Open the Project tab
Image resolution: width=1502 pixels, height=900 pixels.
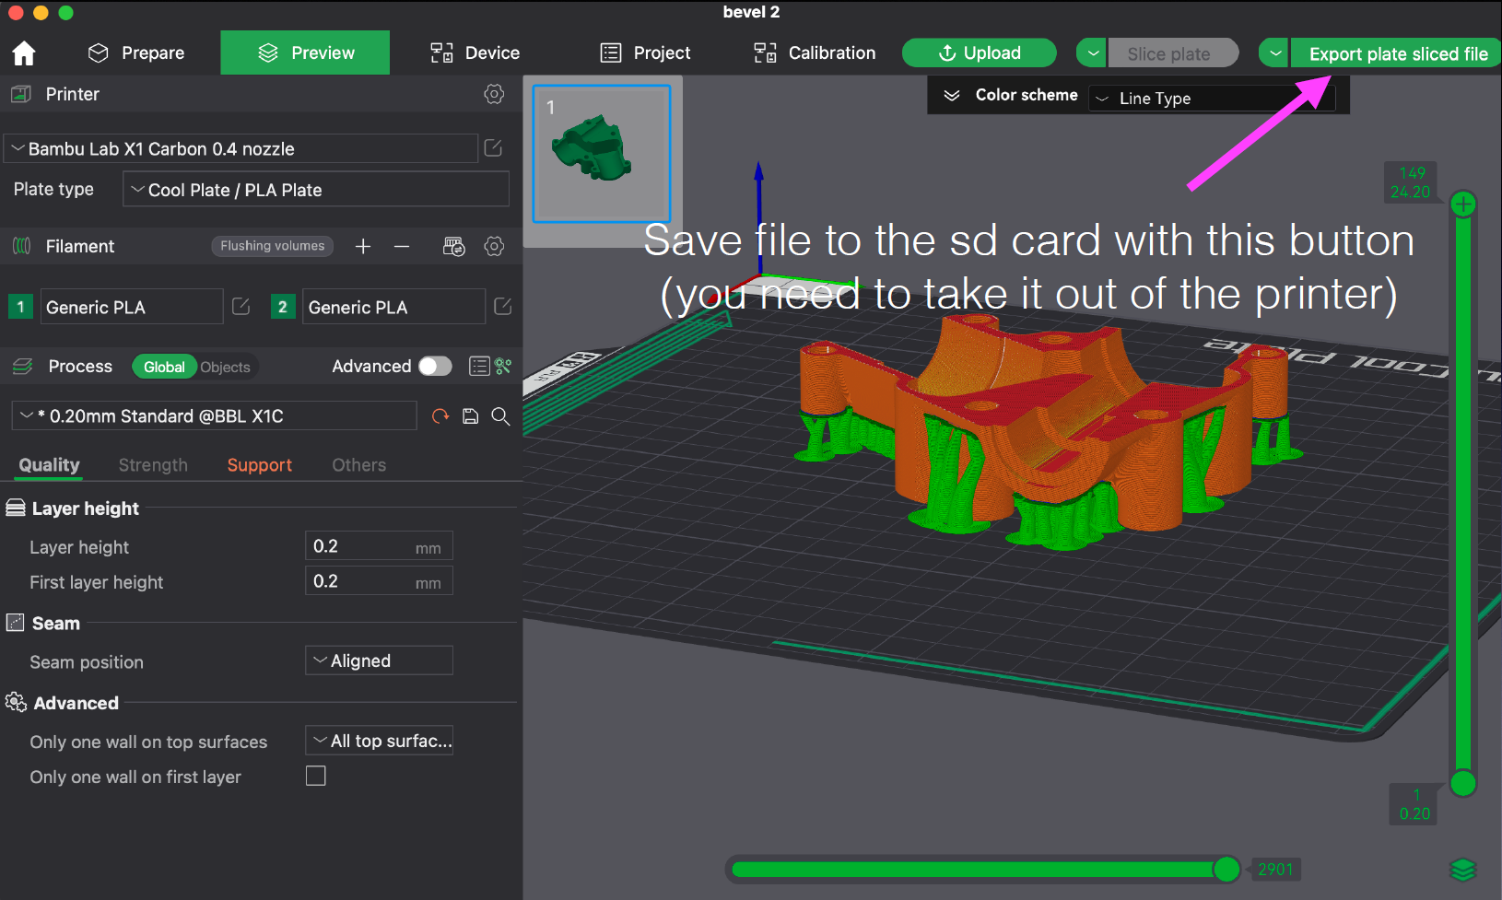click(x=645, y=53)
